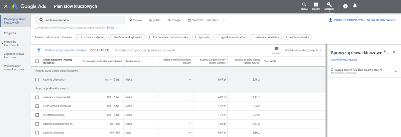Click DODAJ FILTR button
The height and width of the screenshot is (137, 401).
click(100, 50)
